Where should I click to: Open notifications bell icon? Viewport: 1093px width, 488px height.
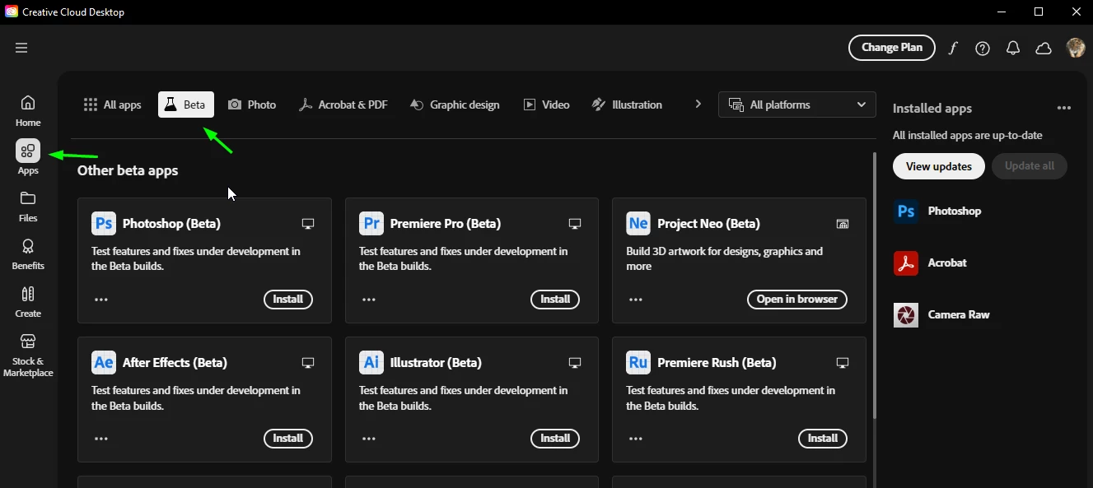tap(1013, 48)
